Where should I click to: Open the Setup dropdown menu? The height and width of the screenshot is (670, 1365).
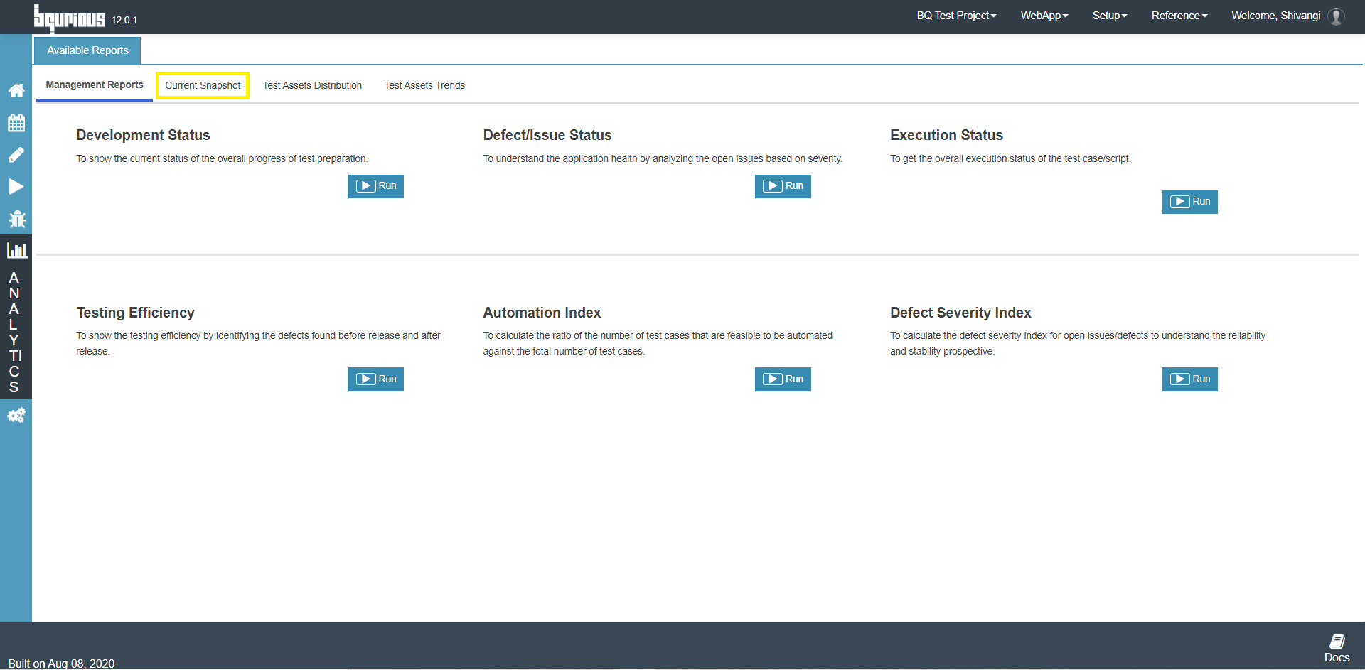click(x=1110, y=16)
